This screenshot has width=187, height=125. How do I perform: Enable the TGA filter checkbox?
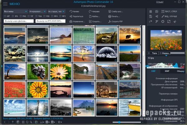[36, 16]
